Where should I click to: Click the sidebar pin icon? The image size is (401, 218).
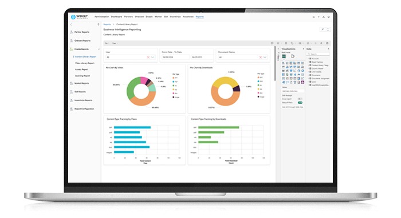99,25
